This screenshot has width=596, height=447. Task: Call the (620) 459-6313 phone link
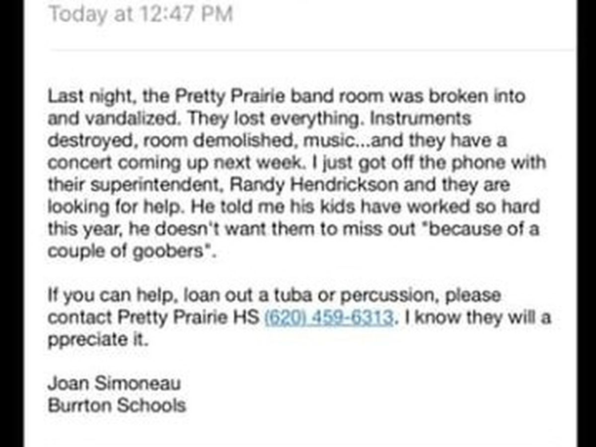point(329,317)
